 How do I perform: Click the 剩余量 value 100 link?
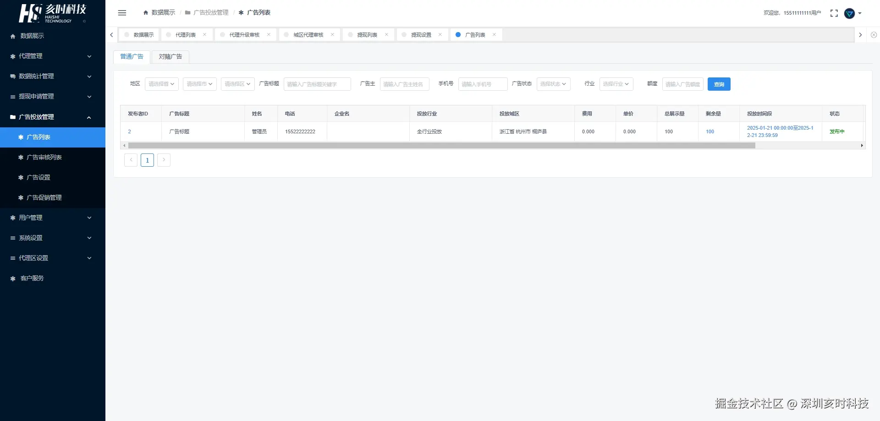[x=710, y=131]
